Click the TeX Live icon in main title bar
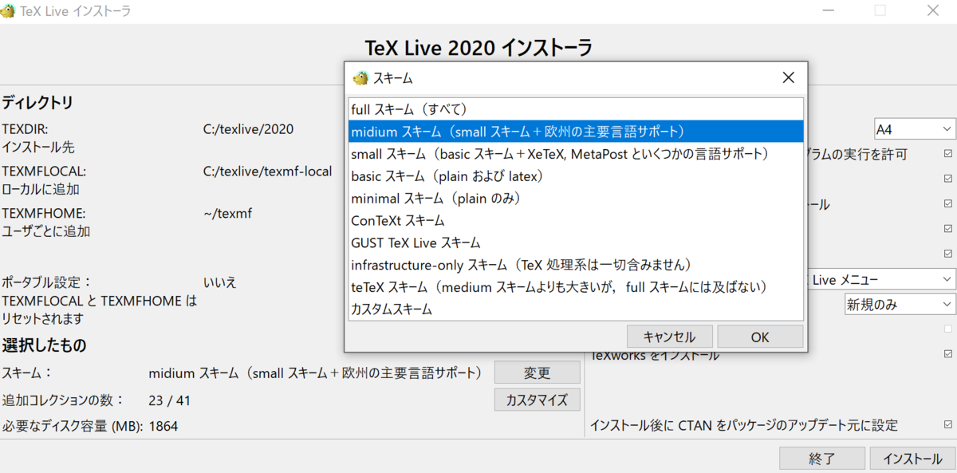The width and height of the screenshot is (957, 473). 8,11
